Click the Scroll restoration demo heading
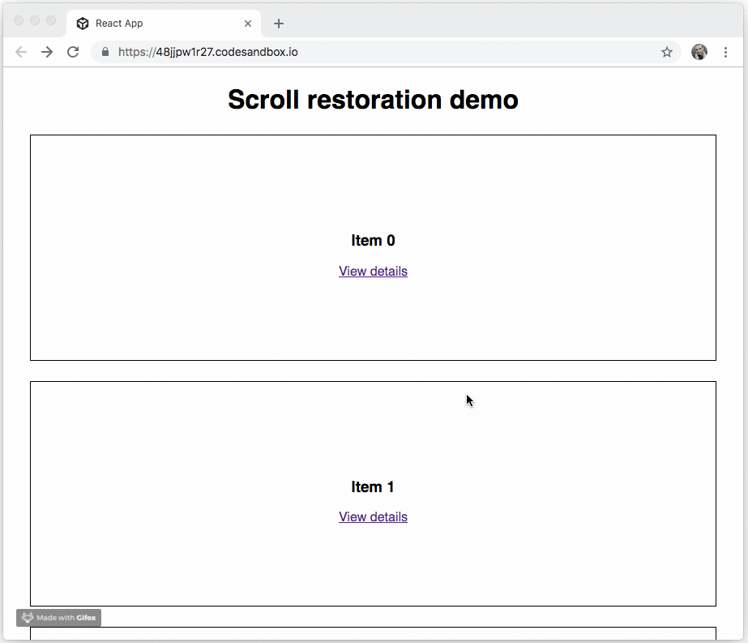This screenshot has width=748, height=643. tap(373, 99)
